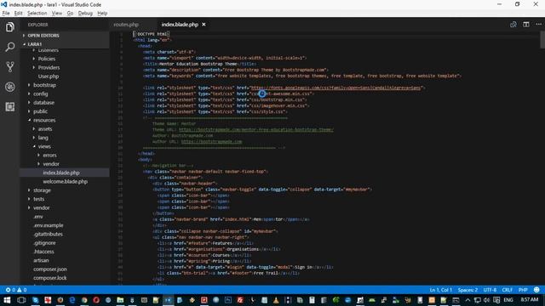
Task: Open the Source Control view
Action: tap(9, 66)
